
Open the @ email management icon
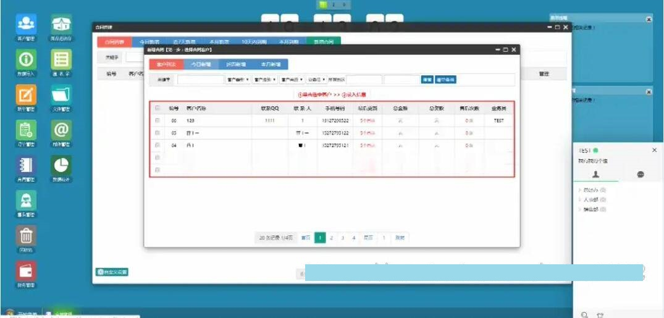(61, 130)
